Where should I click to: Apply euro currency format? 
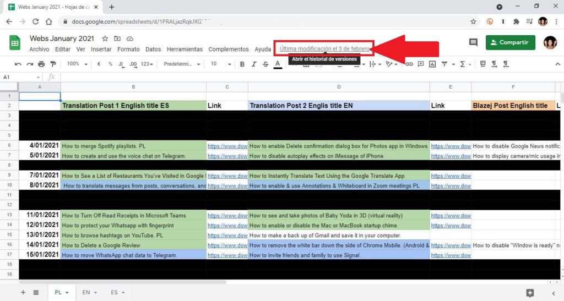click(99, 64)
